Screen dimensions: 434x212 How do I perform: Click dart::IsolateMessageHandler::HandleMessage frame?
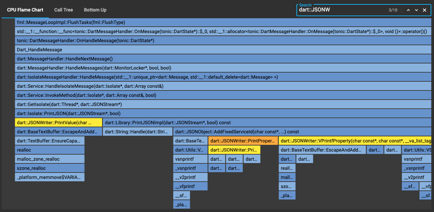click(223, 77)
